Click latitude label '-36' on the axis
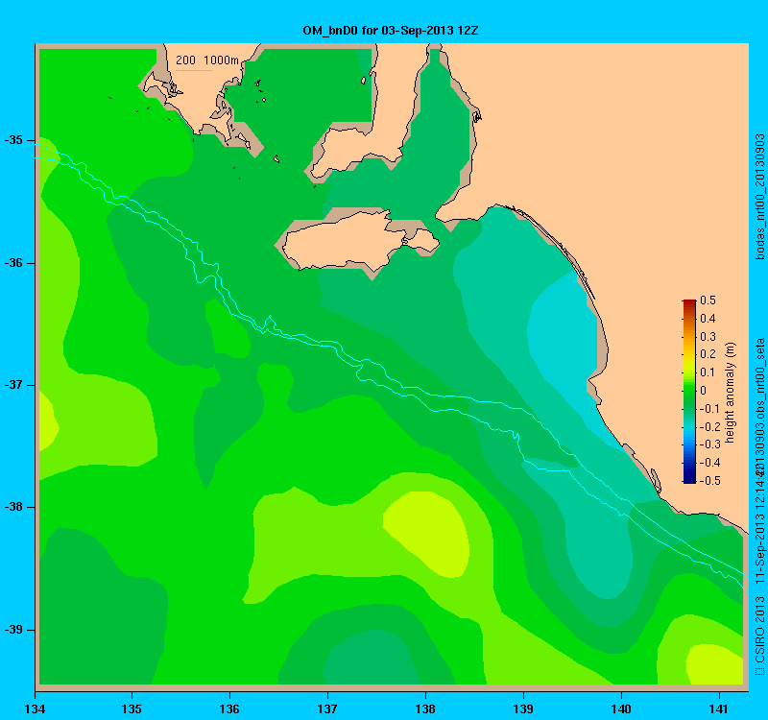The width and height of the screenshot is (768, 720). coord(13,263)
